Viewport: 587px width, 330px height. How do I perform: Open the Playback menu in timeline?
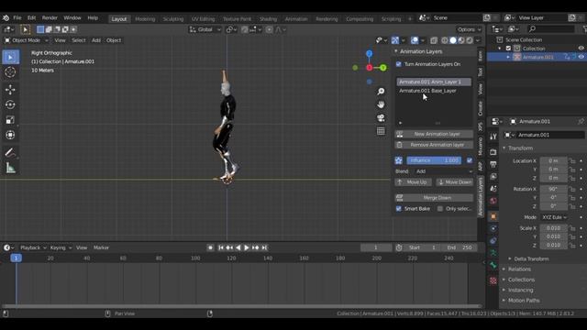33,247
